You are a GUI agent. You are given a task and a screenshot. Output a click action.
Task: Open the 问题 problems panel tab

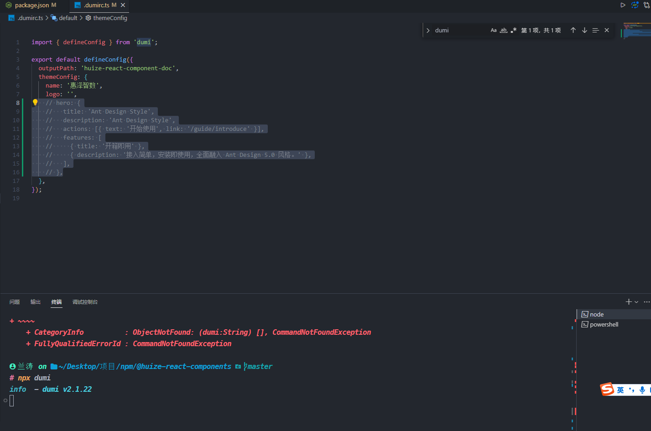15,302
